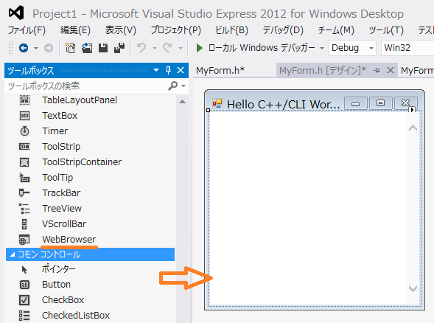The height and width of the screenshot is (323, 434).
Task: Select the VScrollBar control icon
Action: point(24,224)
